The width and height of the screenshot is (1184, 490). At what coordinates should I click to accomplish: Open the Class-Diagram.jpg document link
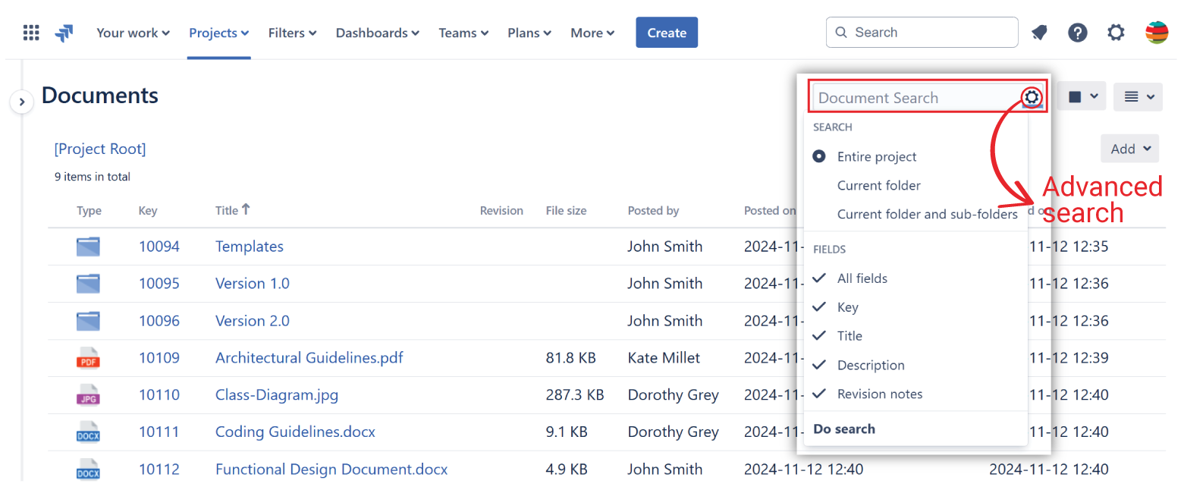point(276,395)
